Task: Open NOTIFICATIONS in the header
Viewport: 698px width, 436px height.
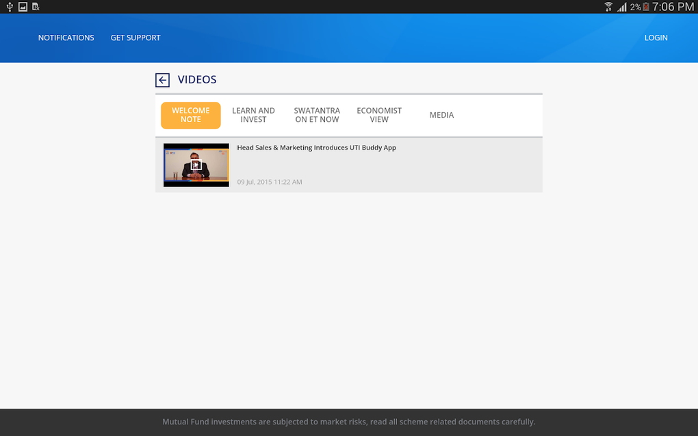Action: coord(66,38)
